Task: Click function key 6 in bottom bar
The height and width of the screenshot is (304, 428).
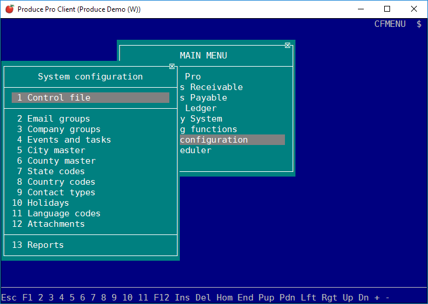Action: 82,298
